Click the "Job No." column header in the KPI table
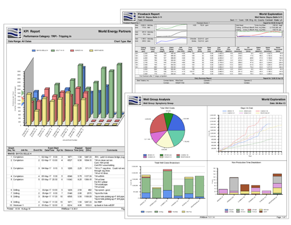The width and height of the screenshot is (291, 225). tap(25, 150)
